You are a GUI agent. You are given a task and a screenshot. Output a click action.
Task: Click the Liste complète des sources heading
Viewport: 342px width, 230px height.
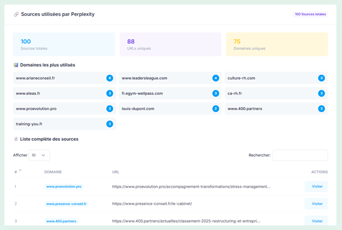49,139
